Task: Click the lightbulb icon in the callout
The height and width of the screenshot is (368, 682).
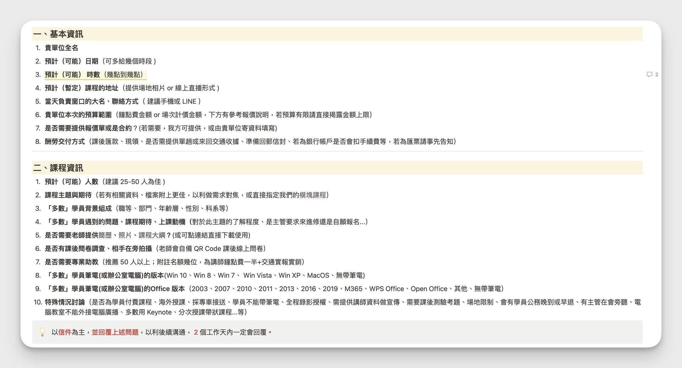Action: [42, 332]
